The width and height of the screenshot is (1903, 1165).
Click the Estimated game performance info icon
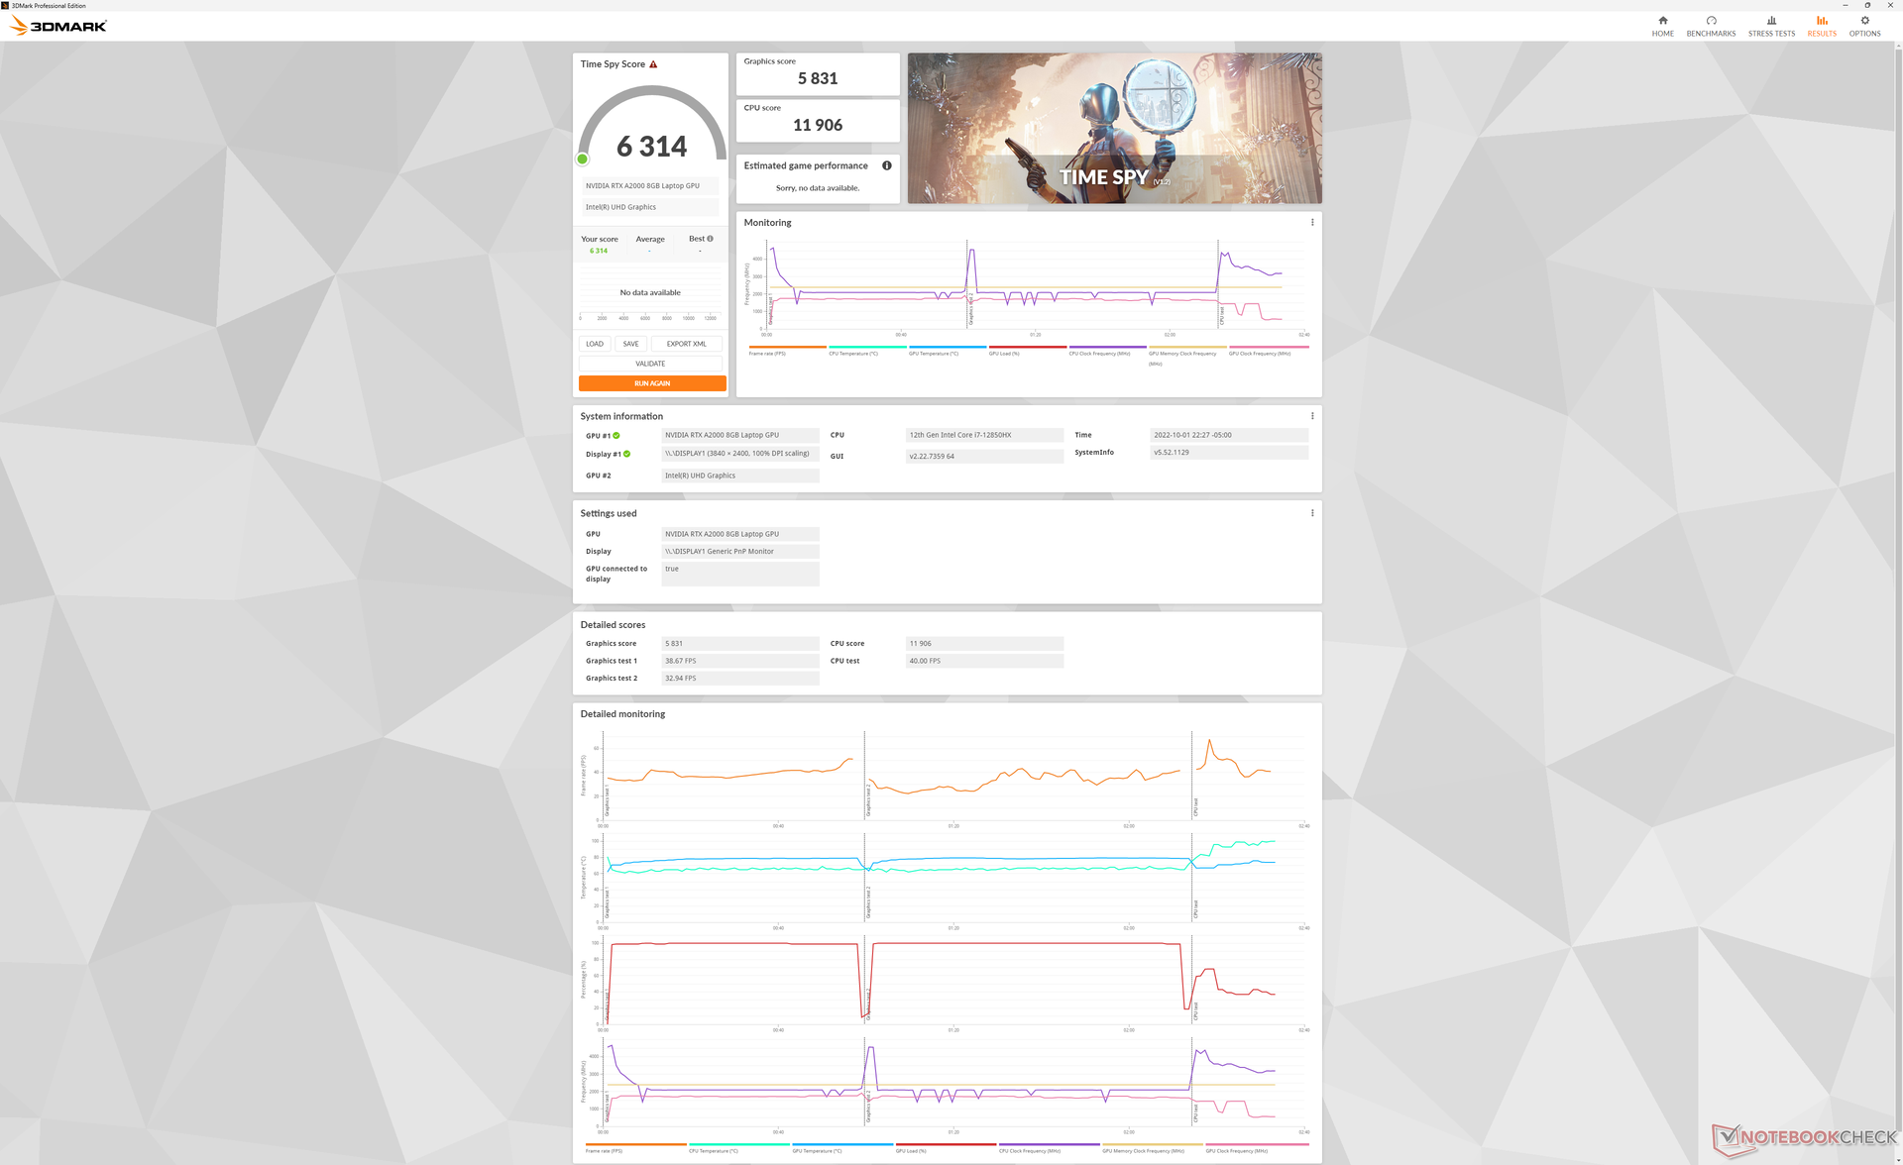(x=887, y=165)
